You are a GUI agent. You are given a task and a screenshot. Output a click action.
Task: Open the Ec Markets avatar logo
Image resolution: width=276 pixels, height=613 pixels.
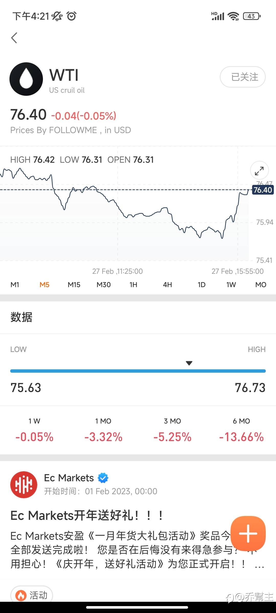pos(24,485)
